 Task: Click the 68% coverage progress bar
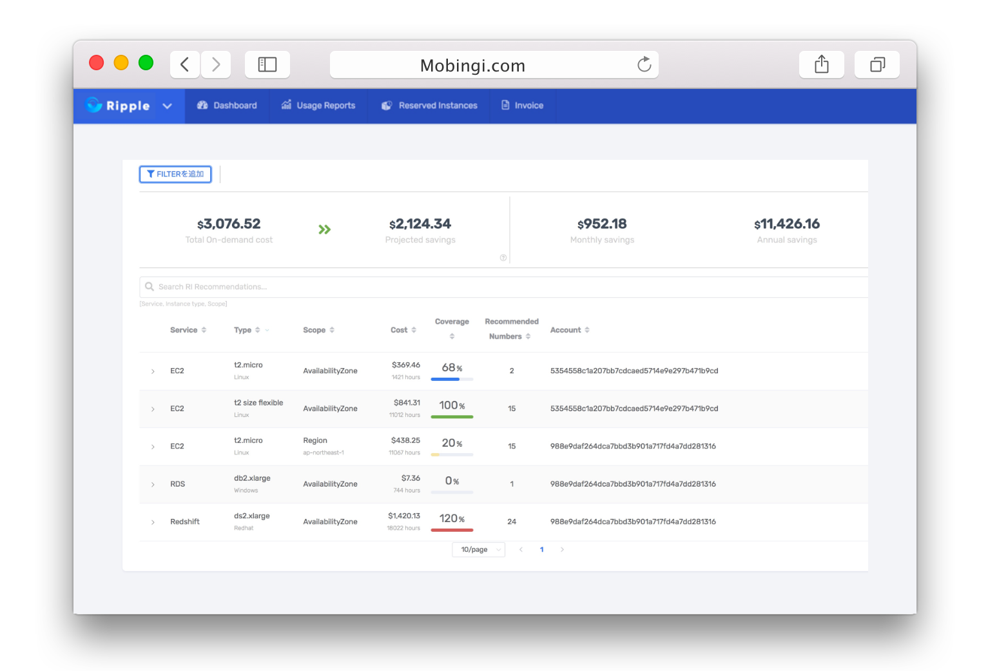452,380
